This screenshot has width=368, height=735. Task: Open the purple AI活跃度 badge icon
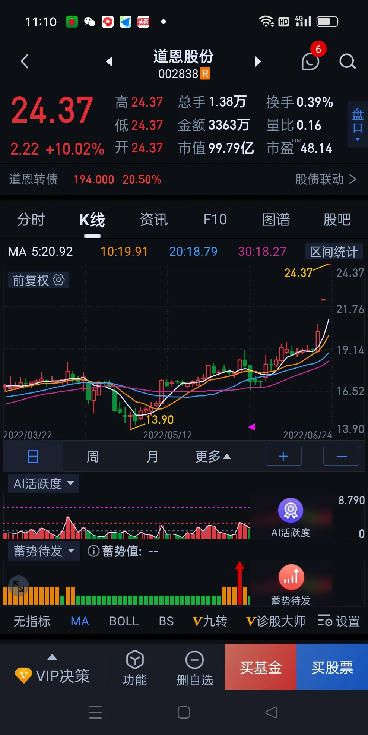pyautogui.click(x=291, y=510)
